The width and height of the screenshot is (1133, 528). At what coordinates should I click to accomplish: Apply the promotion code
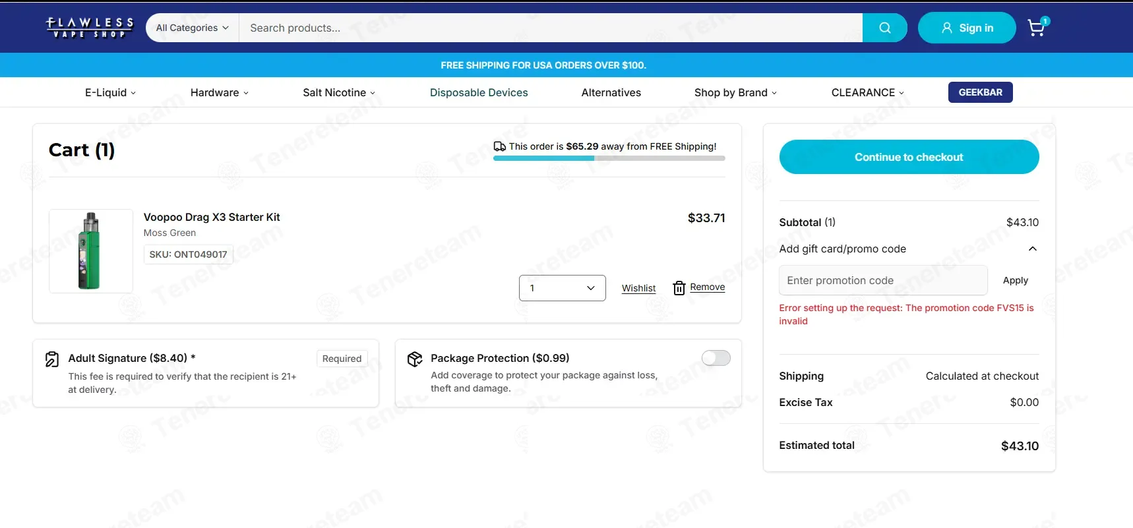(x=1015, y=280)
